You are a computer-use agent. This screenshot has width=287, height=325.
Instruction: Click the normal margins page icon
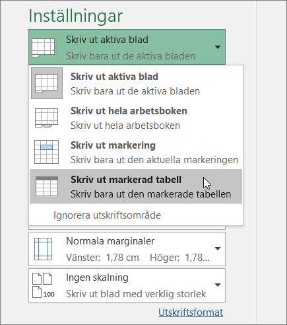[44, 249]
